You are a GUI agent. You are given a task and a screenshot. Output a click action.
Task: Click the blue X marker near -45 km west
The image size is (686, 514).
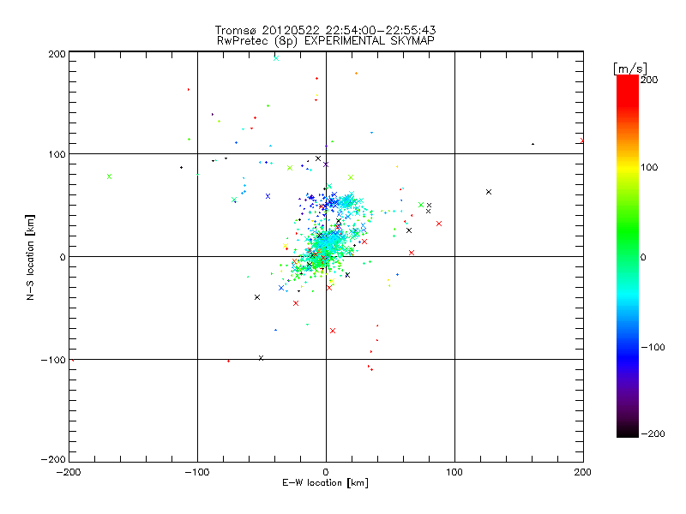[268, 196]
